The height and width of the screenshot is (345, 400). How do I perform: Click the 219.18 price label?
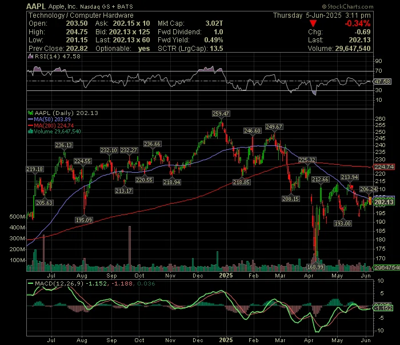pos(35,169)
